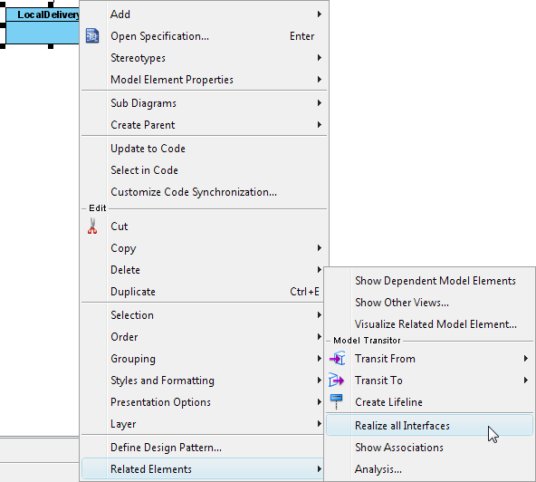
Task: Open the Create Parent submenu
Action: 204,124
